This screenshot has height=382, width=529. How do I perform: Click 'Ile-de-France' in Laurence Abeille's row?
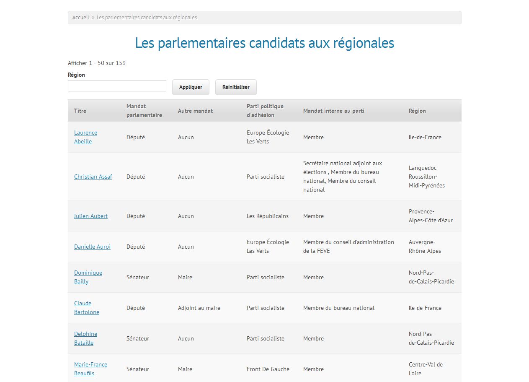tap(425, 137)
